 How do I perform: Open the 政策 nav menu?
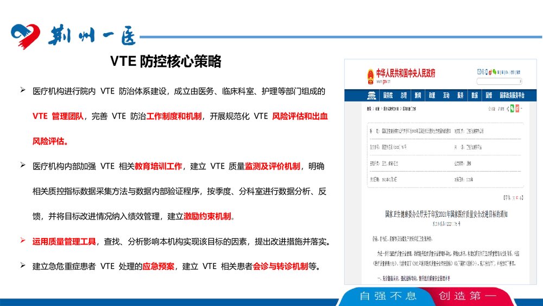[432, 96]
